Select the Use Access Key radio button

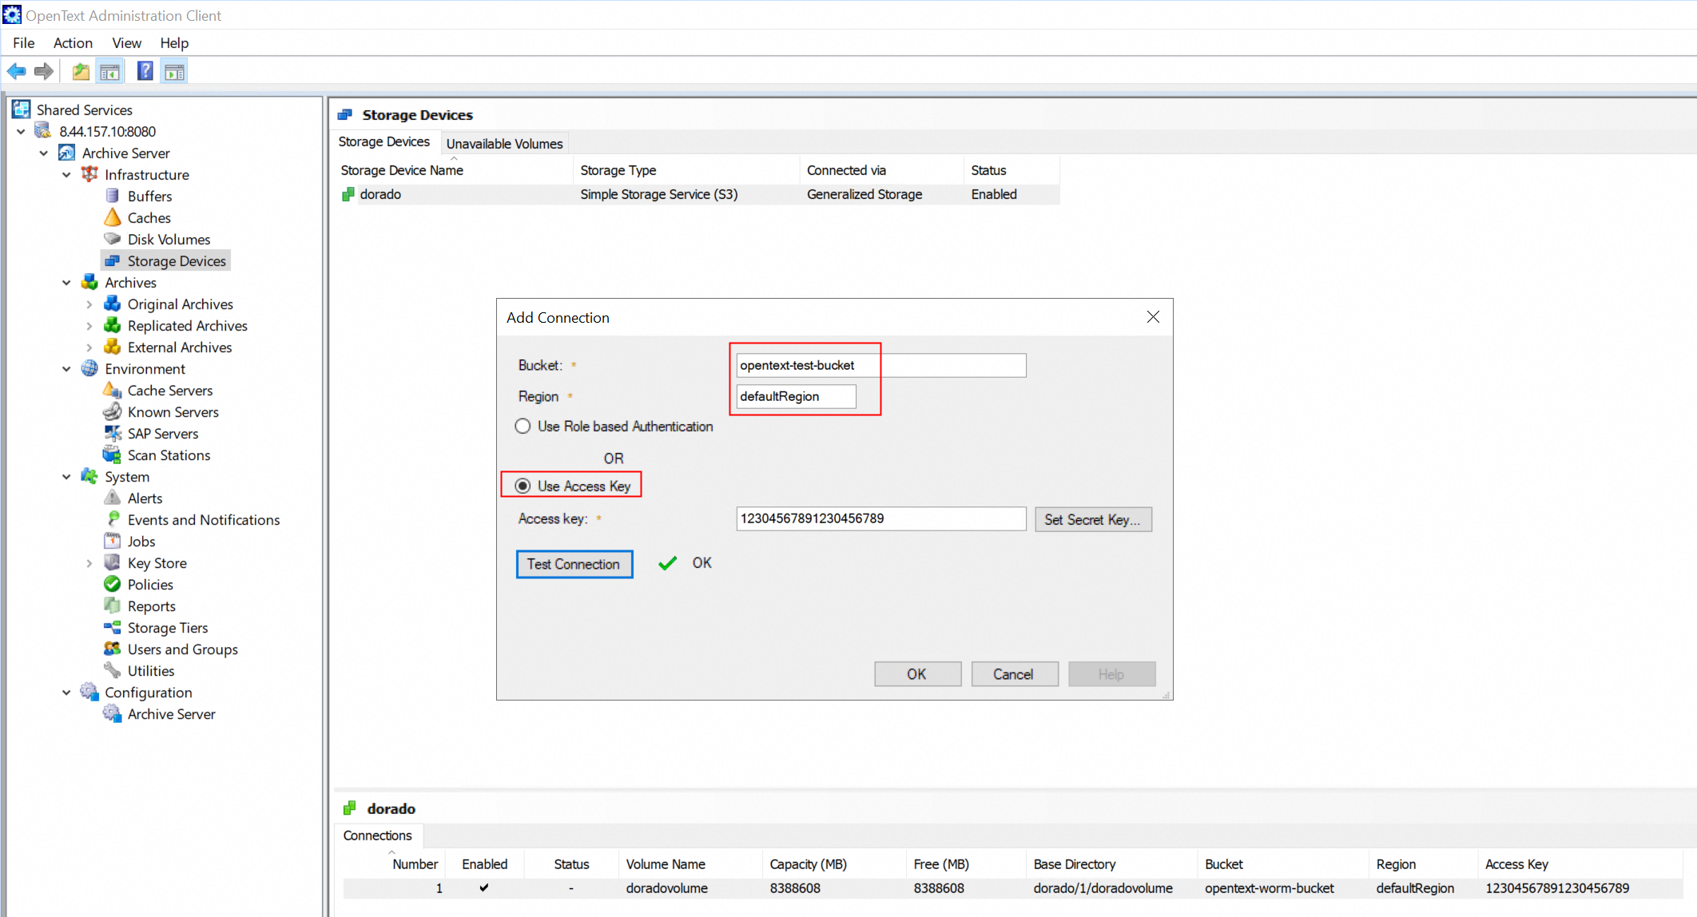[523, 486]
